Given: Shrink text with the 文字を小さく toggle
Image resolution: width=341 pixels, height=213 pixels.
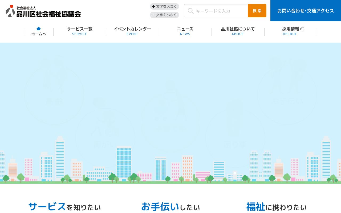Looking at the screenshot, I should (164, 15).
